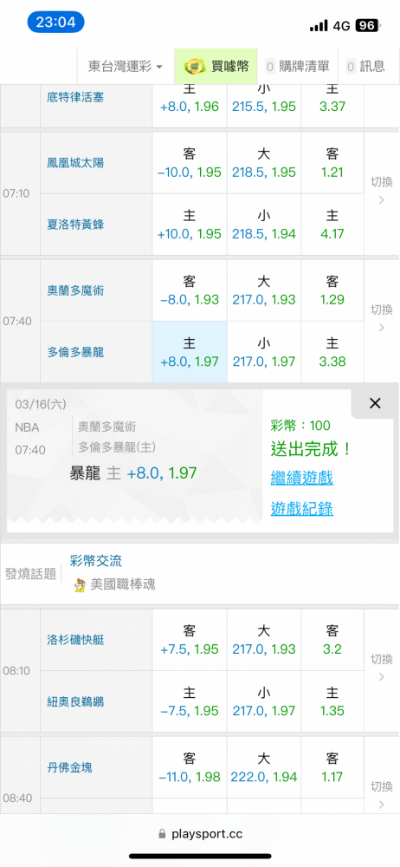This screenshot has width=400, height=867.
Task: Toggle 多倫多暴龍 主 +8.0 spread pick
Action: [x=190, y=352]
